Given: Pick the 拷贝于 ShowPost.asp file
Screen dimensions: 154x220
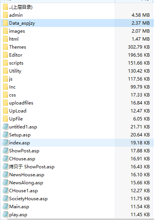Looking at the screenshot, I should (x=32, y=167).
